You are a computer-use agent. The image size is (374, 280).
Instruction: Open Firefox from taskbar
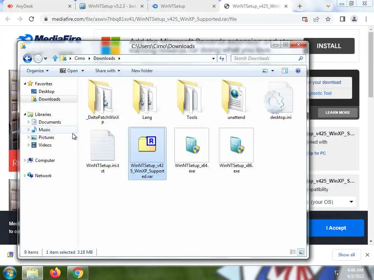pos(55,273)
